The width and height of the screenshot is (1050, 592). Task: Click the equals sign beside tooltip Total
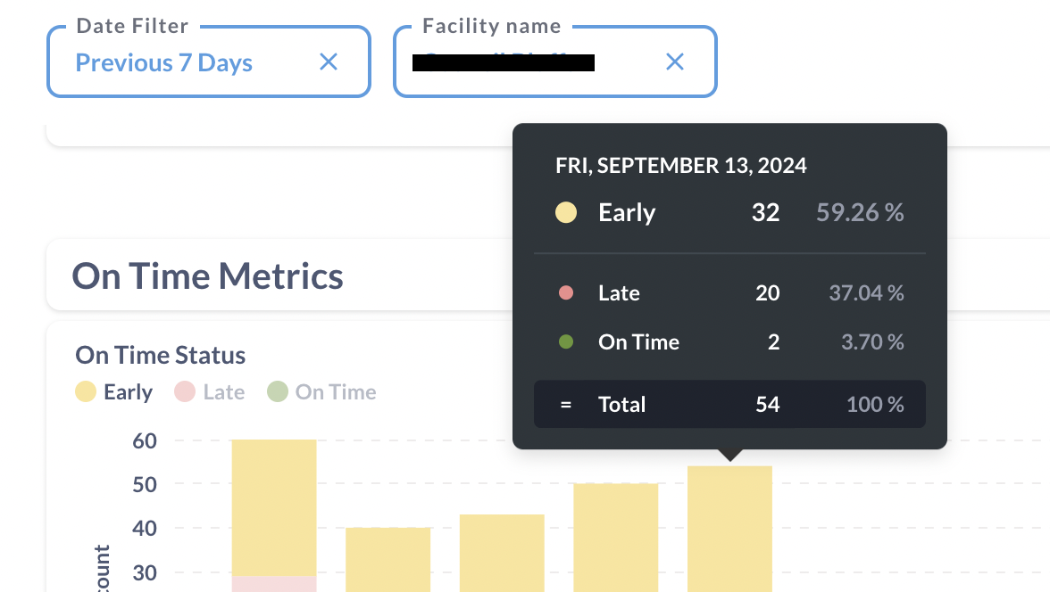point(565,405)
